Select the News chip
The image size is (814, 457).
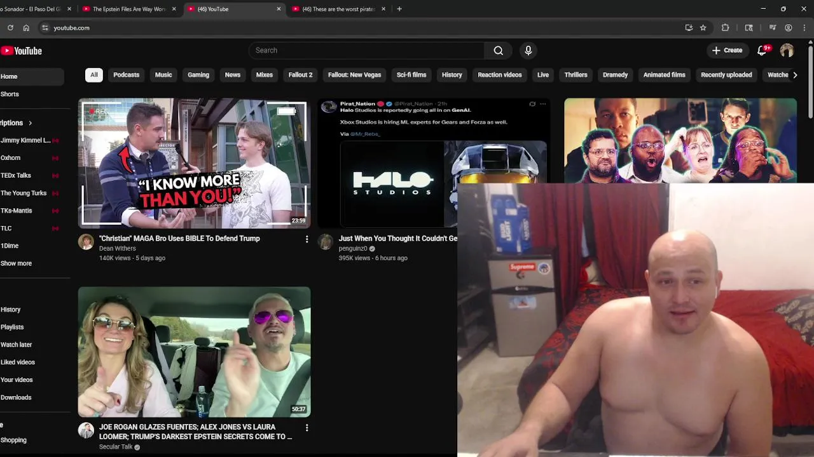[x=233, y=75]
